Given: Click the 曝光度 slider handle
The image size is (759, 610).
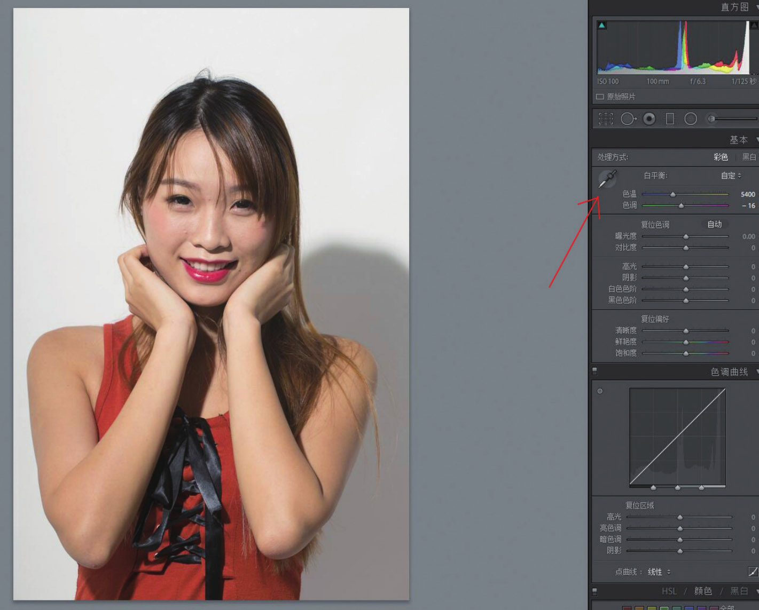Looking at the screenshot, I should (686, 236).
